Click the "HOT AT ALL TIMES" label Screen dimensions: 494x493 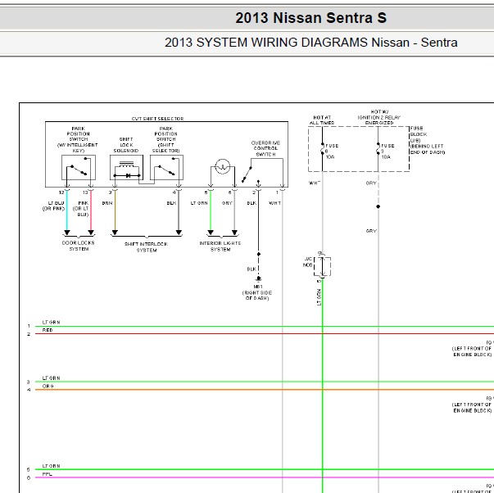pyautogui.click(x=322, y=120)
